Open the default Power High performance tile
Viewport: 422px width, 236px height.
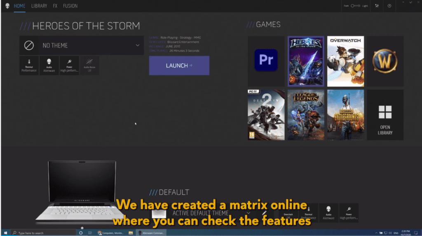349,212
